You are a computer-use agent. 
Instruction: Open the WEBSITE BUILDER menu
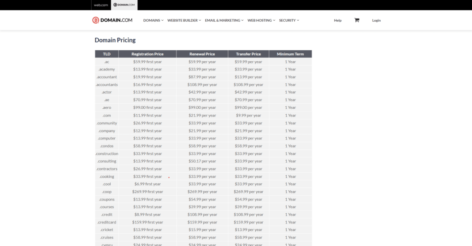184,20
